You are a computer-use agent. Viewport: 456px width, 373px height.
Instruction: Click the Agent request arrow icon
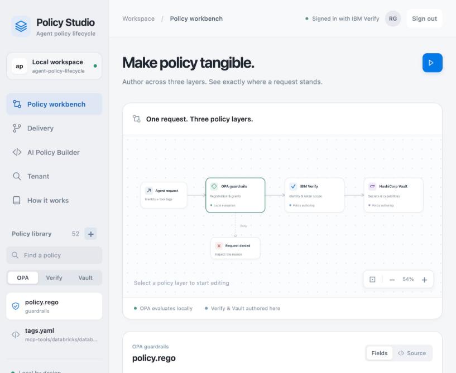pyautogui.click(x=149, y=191)
